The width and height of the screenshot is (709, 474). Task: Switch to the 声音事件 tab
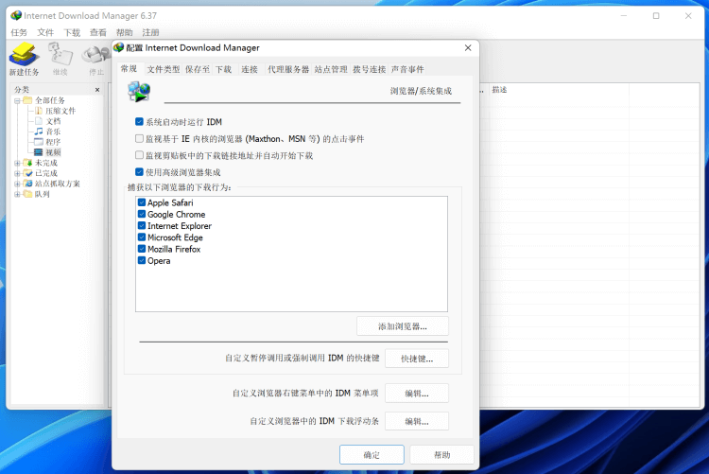click(x=407, y=69)
